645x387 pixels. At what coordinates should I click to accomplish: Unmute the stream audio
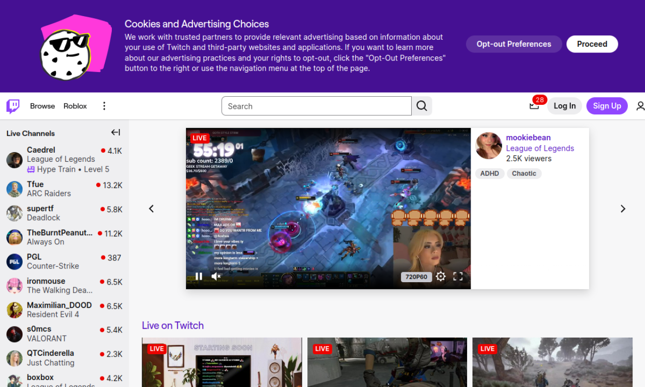point(215,276)
